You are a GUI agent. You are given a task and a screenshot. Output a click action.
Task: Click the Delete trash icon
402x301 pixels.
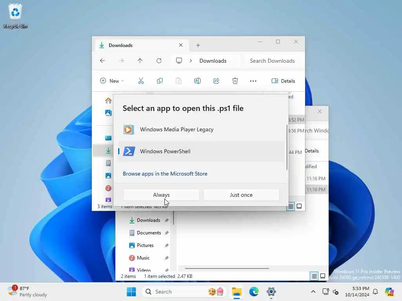click(235, 81)
